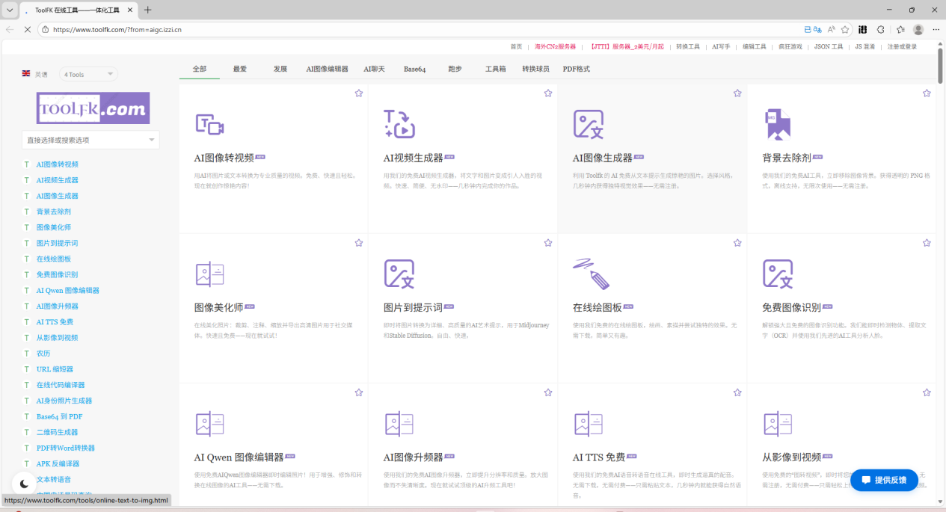Screen dimensions: 946x512
Task: Open the 背景去除剂 tool icon
Action: click(x=778, y=124)
